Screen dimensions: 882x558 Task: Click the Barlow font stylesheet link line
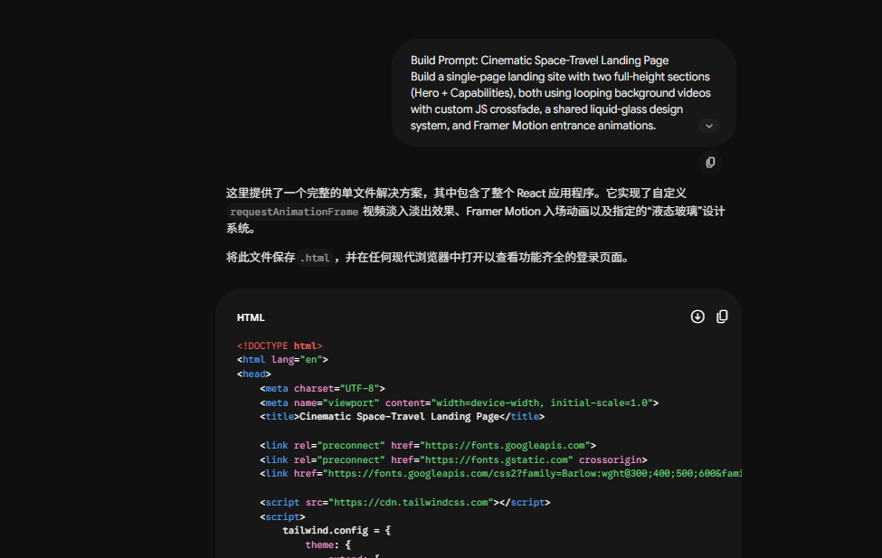500,474
